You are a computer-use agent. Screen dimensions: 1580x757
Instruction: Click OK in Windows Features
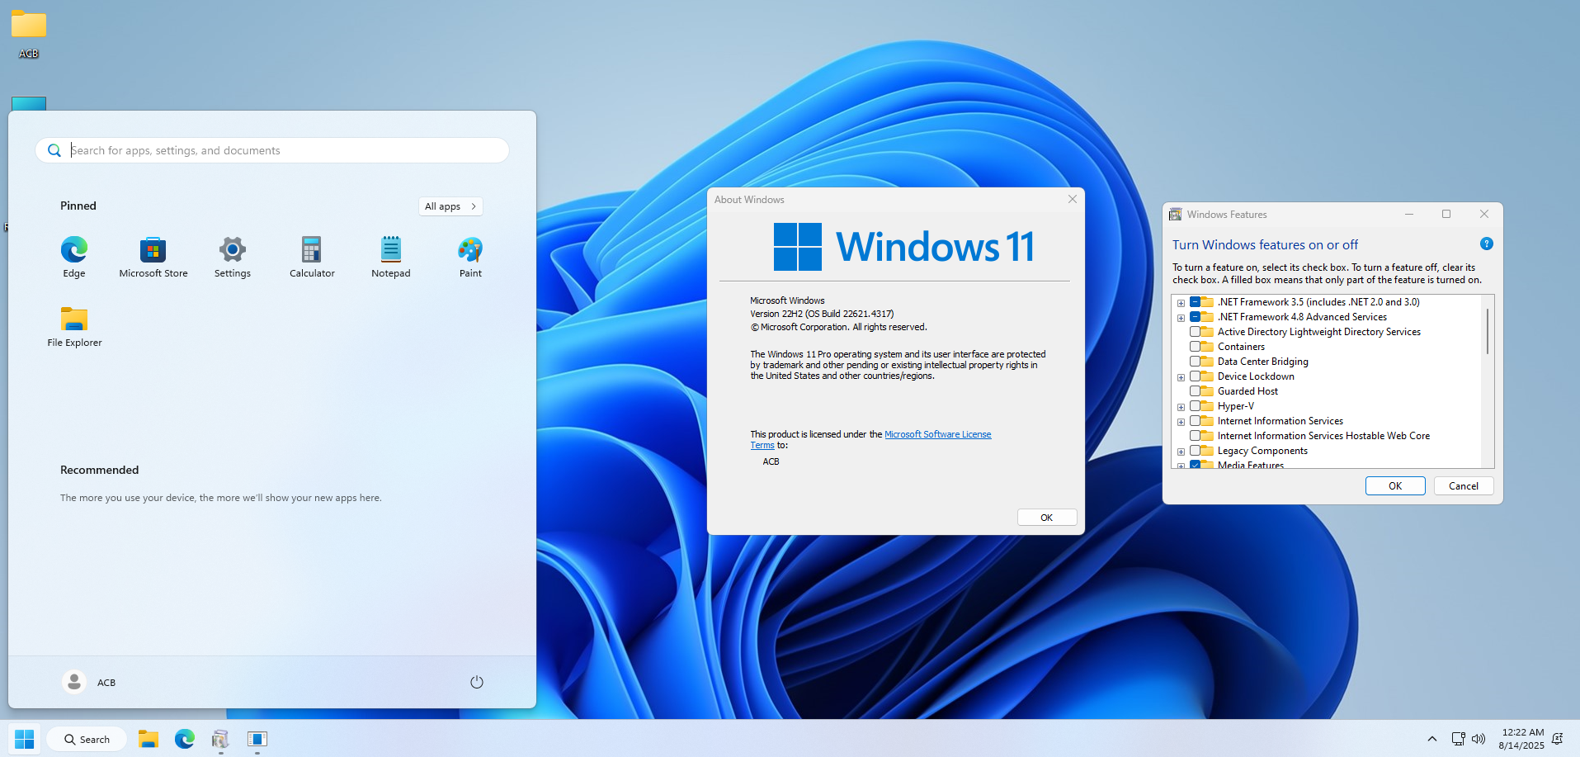[1395, 486]
